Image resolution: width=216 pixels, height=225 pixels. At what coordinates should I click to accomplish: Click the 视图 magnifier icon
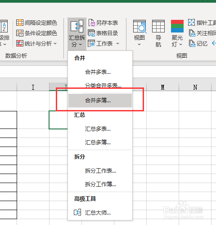coord(139,27)
